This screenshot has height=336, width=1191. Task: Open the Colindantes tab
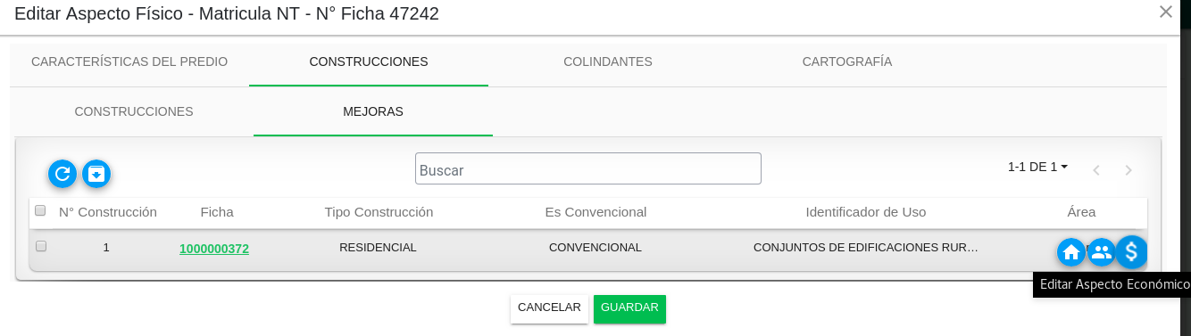608,61
